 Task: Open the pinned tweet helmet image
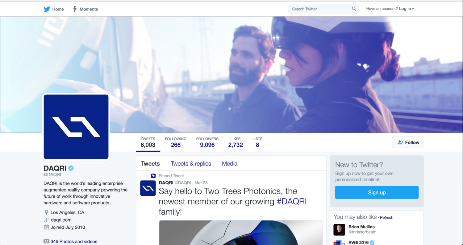241,233
